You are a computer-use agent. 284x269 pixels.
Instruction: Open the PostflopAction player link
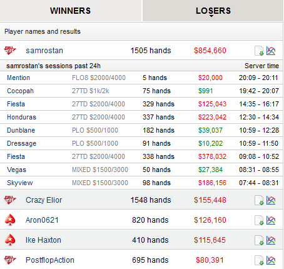[x=50, y=260]
